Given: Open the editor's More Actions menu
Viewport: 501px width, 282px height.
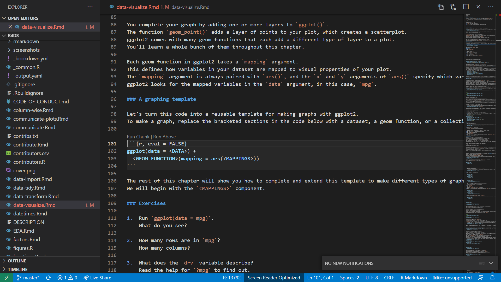Looking at the screenshot, I should pos(491,7).
